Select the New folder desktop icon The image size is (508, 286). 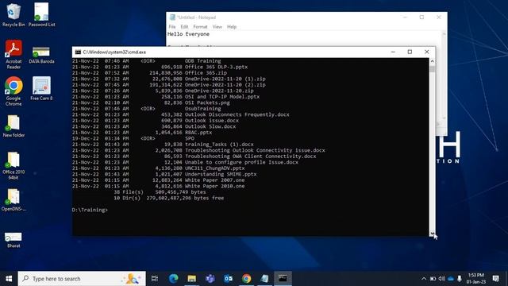click(x=13, y=126)
